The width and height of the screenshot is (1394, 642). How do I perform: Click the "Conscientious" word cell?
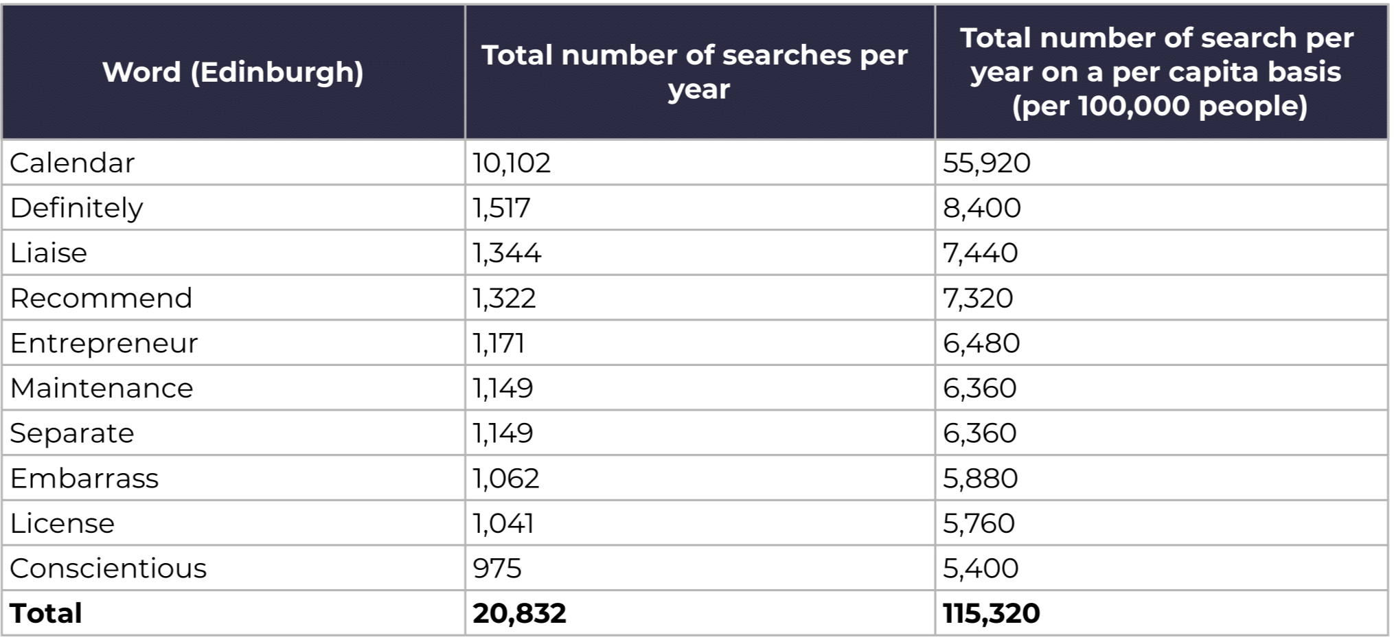[108, 569]
